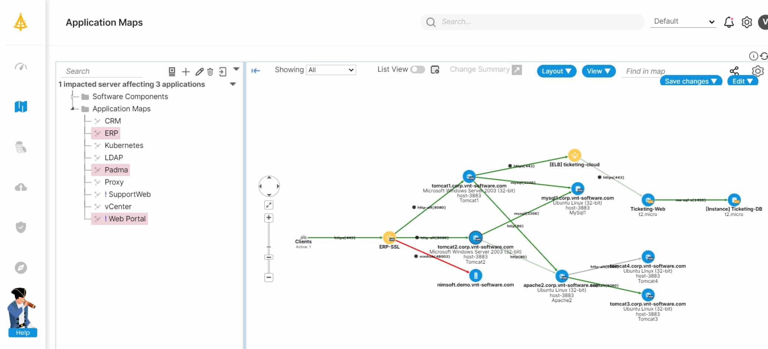Expand the tree toolbar more-options arrow

(236, 69)
